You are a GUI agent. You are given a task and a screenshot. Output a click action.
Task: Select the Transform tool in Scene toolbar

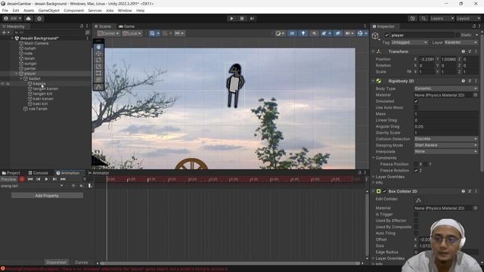tap(98, 80)
